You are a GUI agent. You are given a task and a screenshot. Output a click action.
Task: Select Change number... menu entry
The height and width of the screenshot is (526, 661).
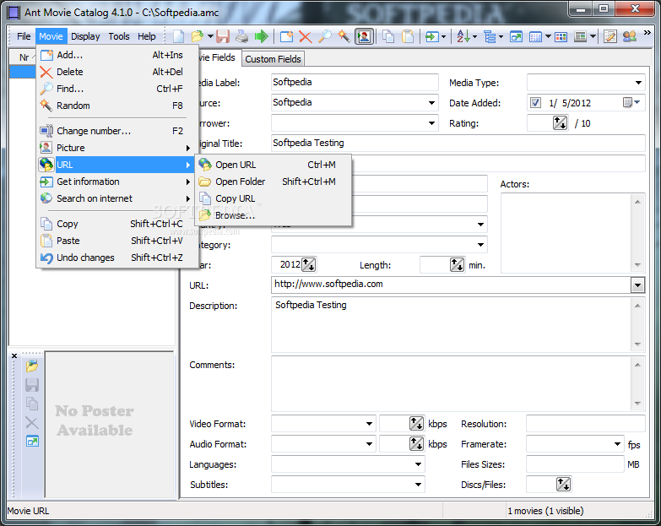(115, 131)
